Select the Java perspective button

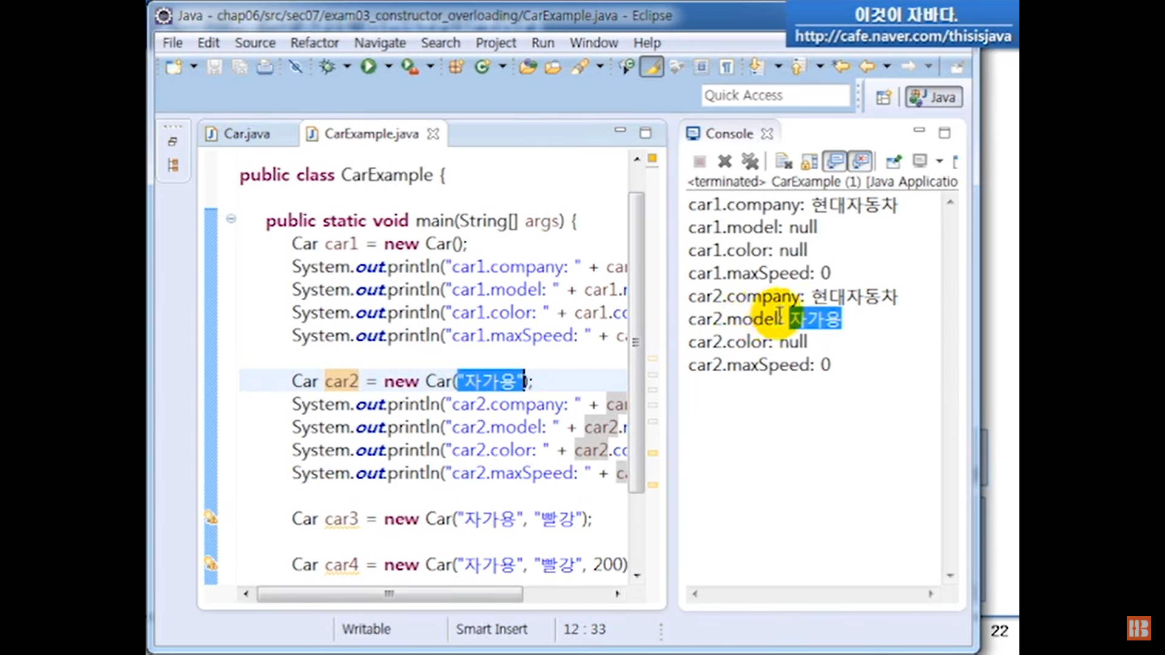(x=934, y=97)
